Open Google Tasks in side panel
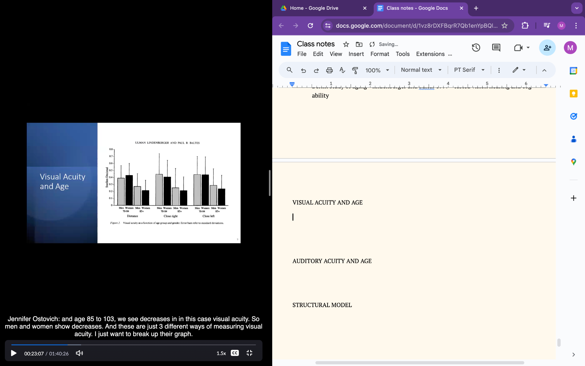This screenshot has height=366, width=585. 573,116
